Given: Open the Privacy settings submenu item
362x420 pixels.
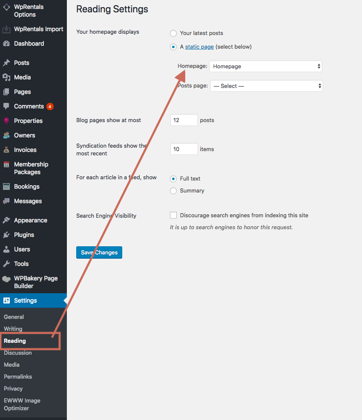Looking at the screenshot, I should click(13, 389).
